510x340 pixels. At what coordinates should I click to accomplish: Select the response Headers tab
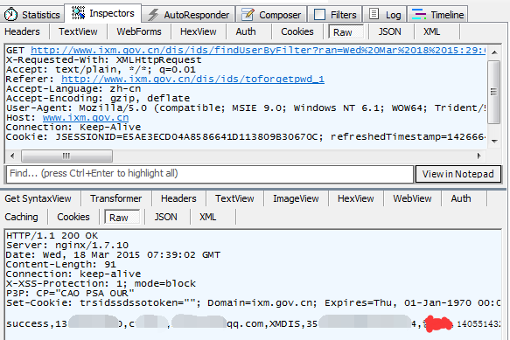[178, 198]
